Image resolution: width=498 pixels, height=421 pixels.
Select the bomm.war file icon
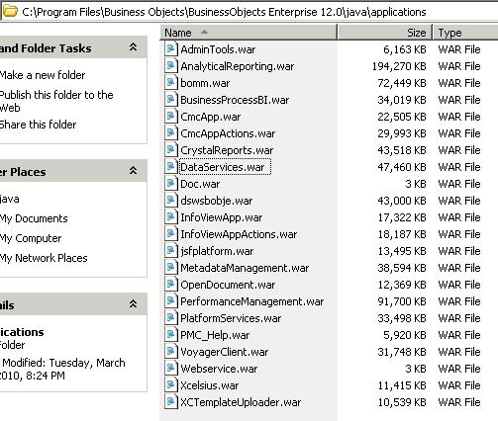(171, 83)
